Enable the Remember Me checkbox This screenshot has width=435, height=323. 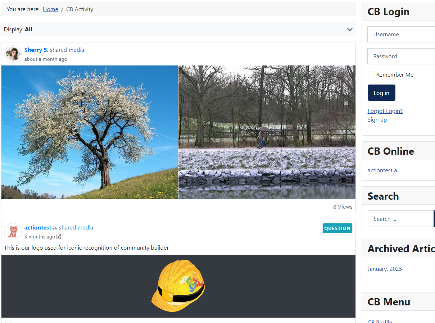[x=371, y=74]
